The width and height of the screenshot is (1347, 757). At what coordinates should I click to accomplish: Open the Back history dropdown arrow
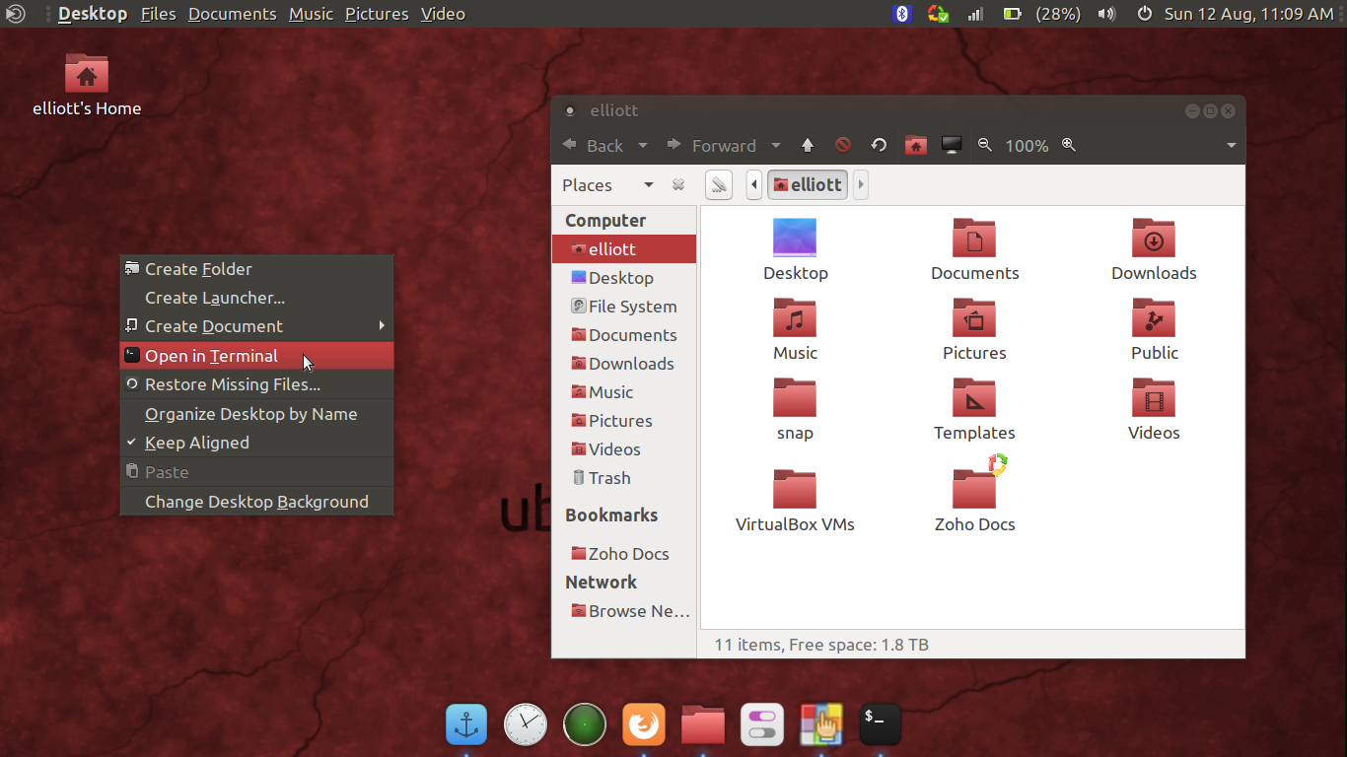pos(643,145)
